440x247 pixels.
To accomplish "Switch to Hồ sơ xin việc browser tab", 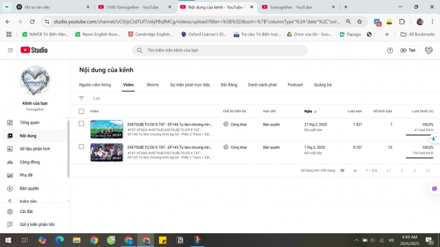I will pyautogui.click(x=53, y=7).
